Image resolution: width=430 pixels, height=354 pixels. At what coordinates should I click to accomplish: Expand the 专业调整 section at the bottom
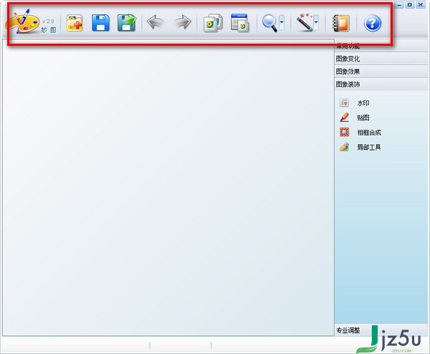pyautogui.click(x=381, y=330)
